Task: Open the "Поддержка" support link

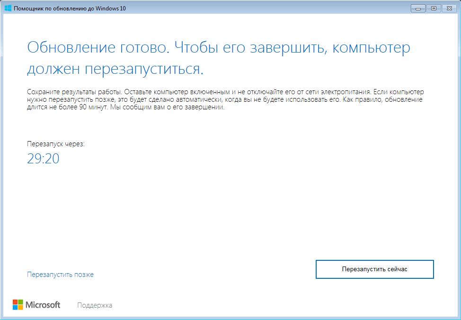Action: click(95, 305)
